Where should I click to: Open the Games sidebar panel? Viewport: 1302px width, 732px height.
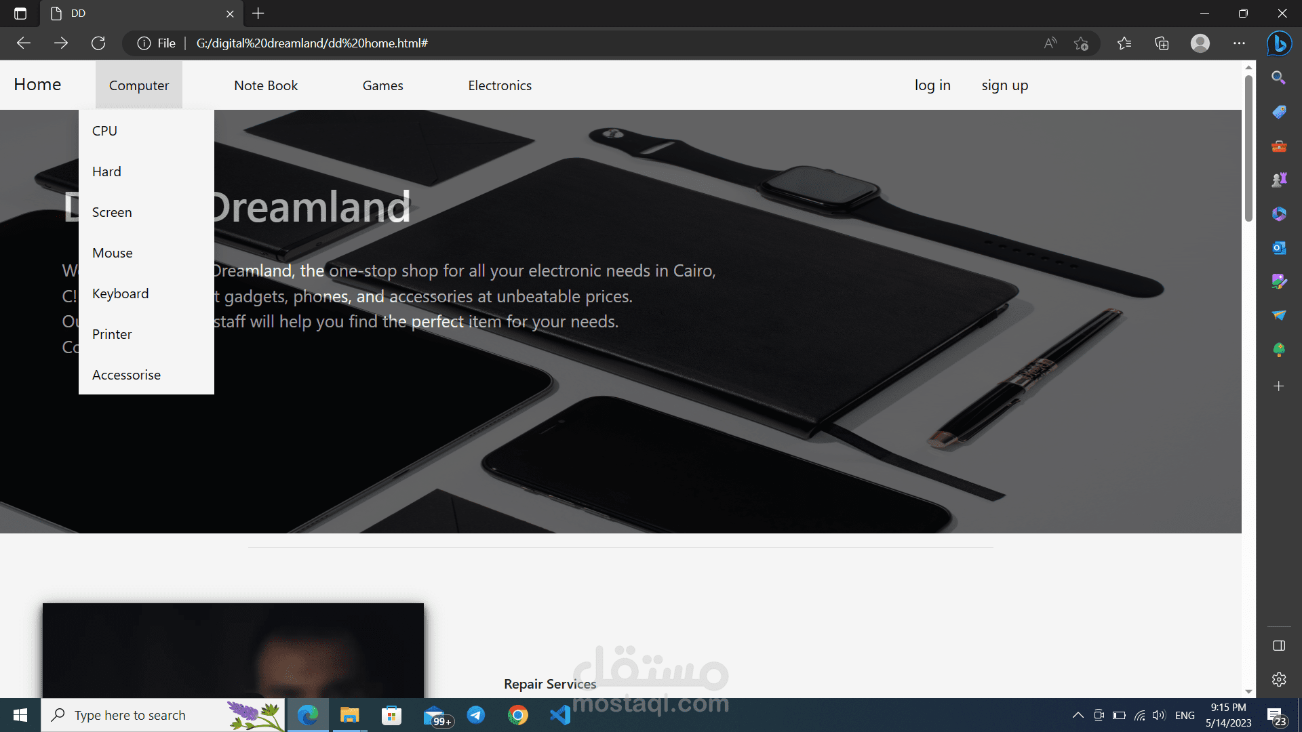(1279, 179)
